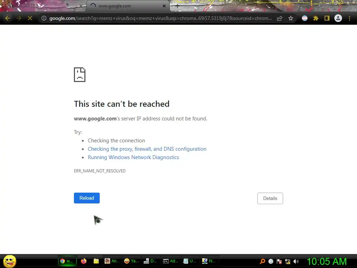Open the flag with red X tray icon

coord(279,261)
